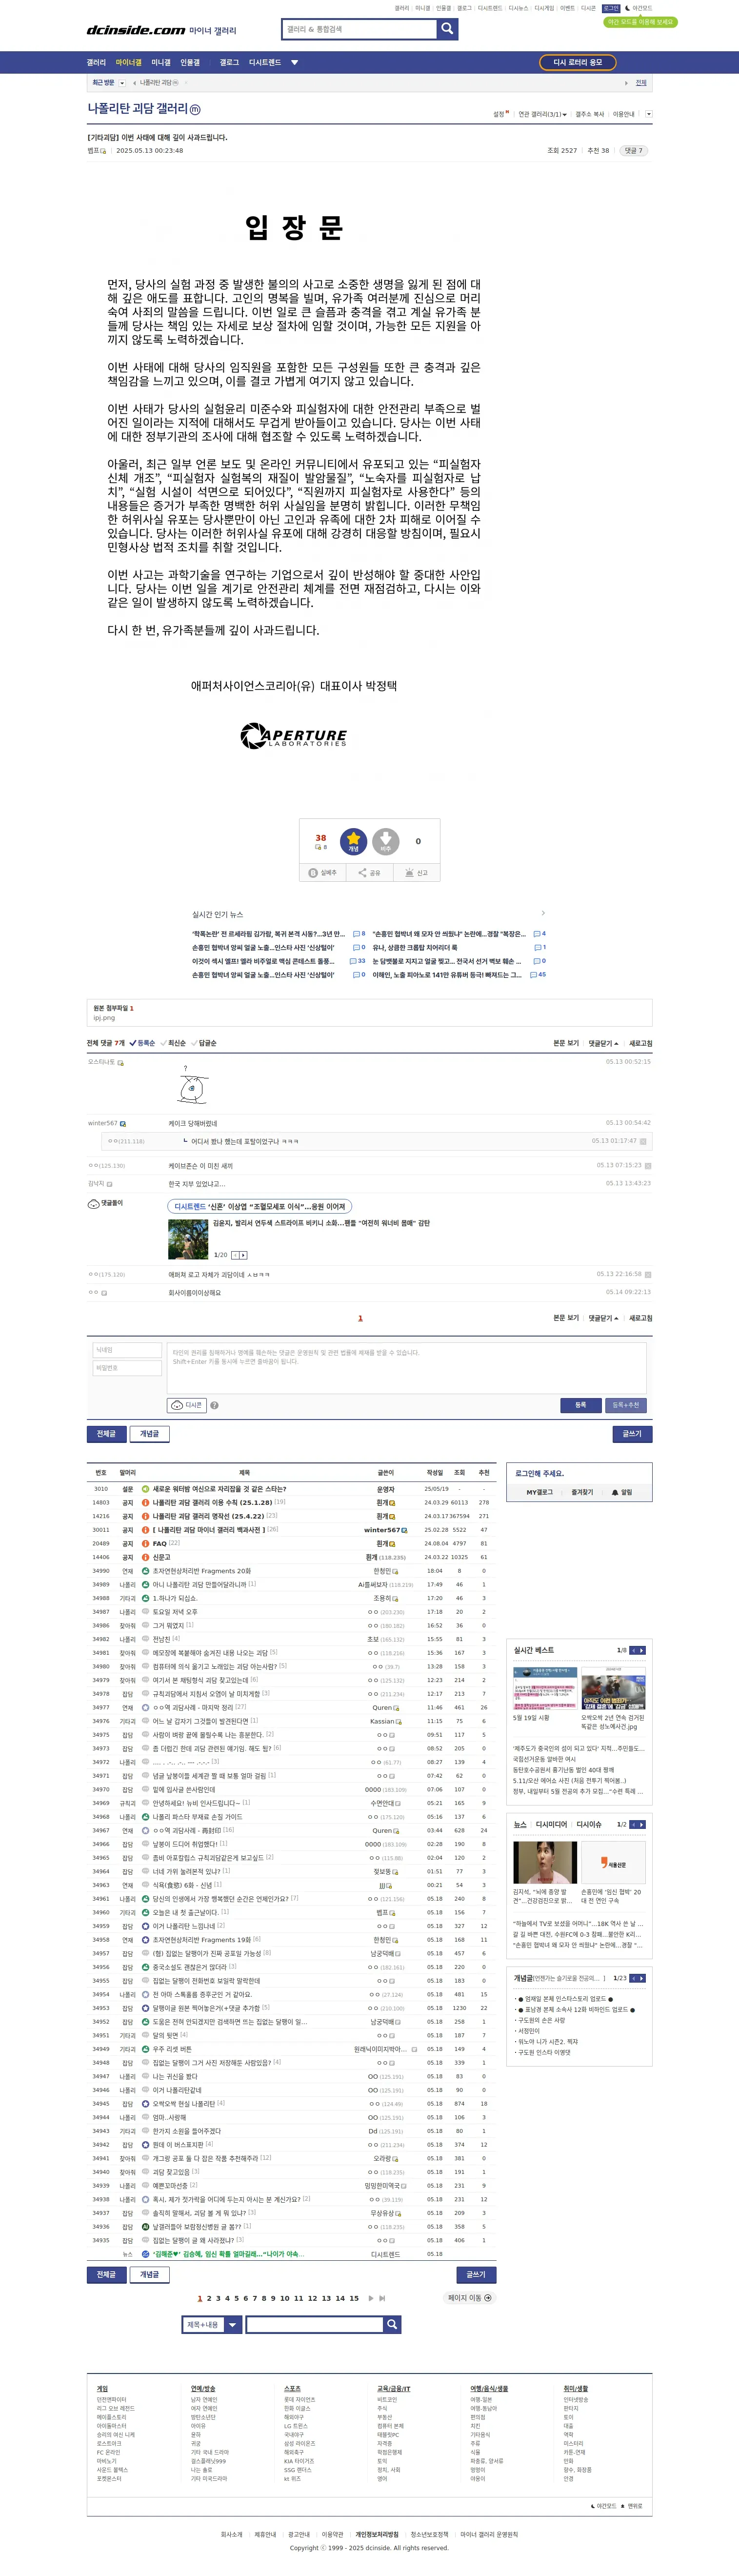Click the bottom board search text field
Viewport: 739px width, 2576px height.
point(315,2325)
